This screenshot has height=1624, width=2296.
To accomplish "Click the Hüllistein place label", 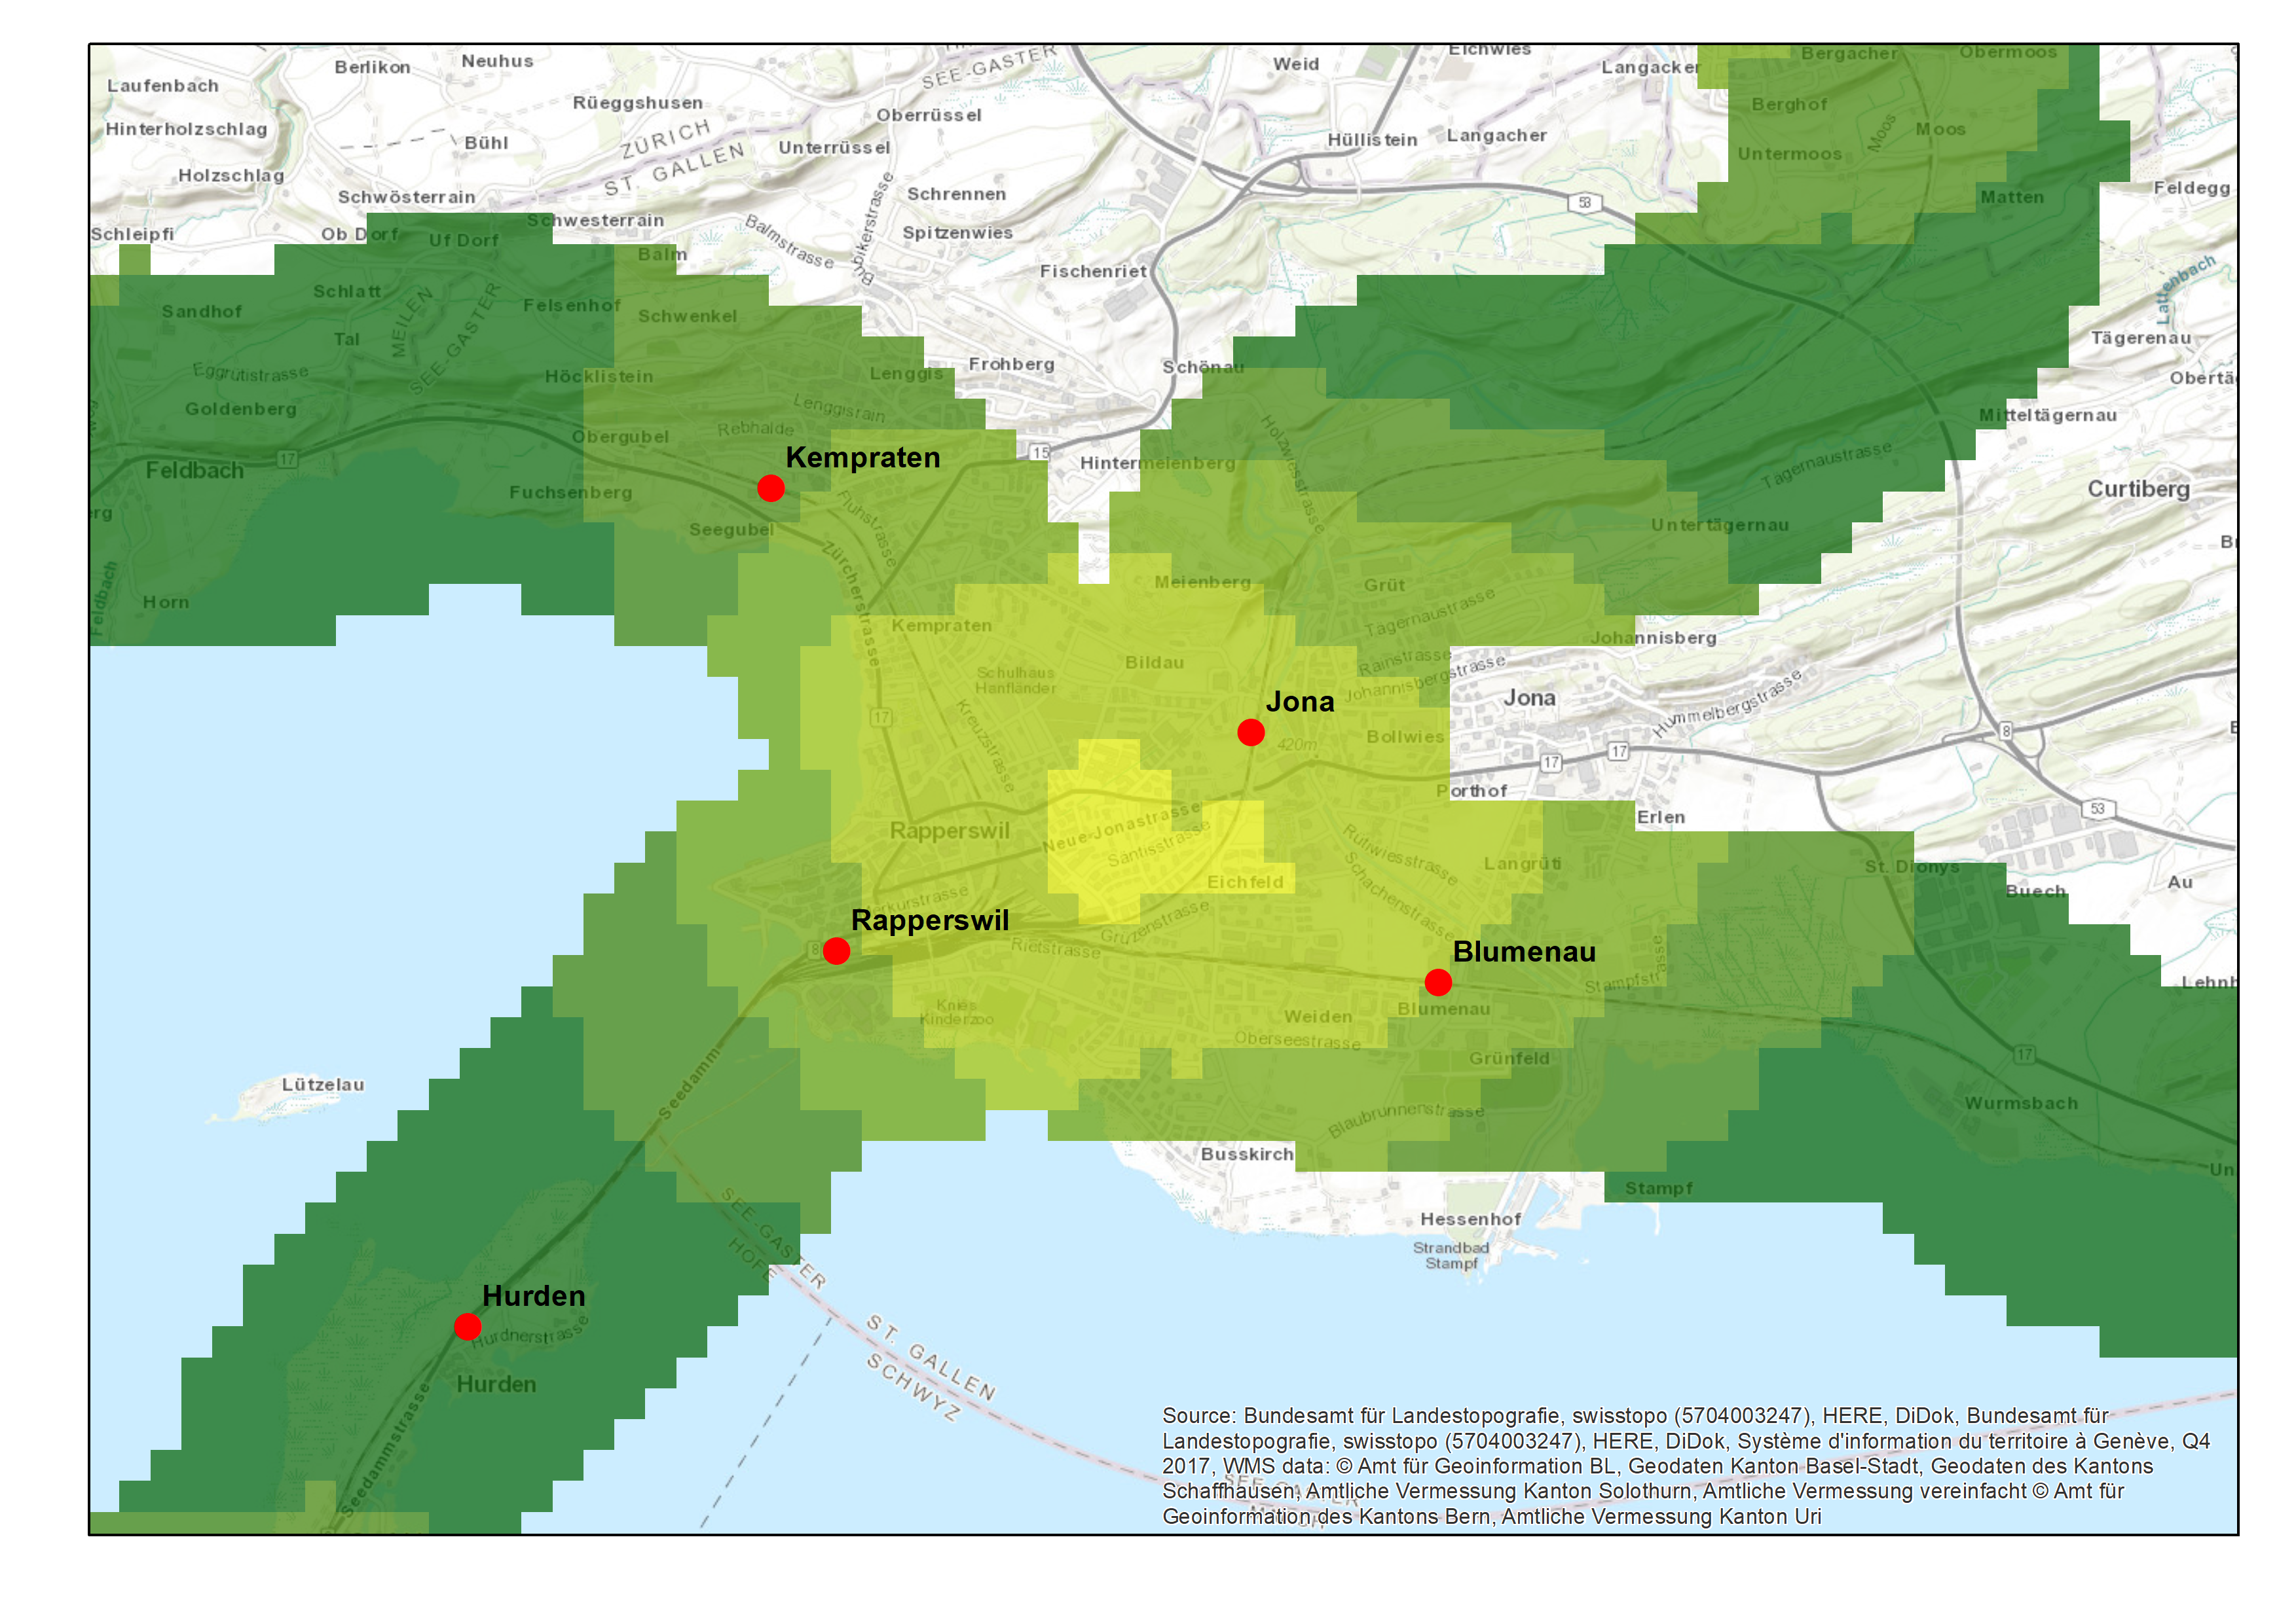I will 1371,140.
